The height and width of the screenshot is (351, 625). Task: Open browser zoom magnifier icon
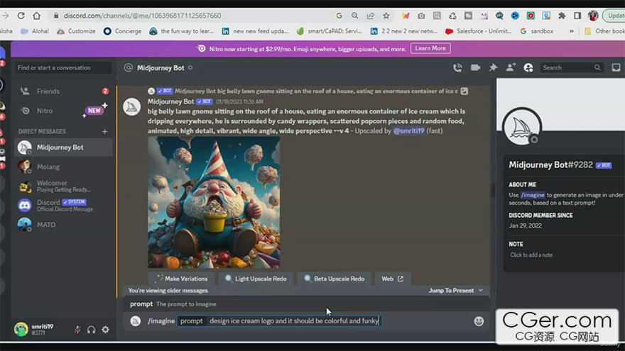354,16
